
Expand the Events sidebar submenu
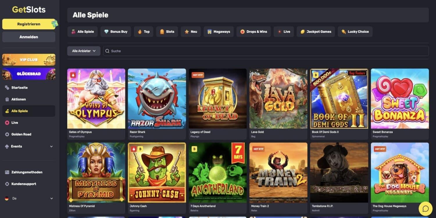[x=51, y=146]
